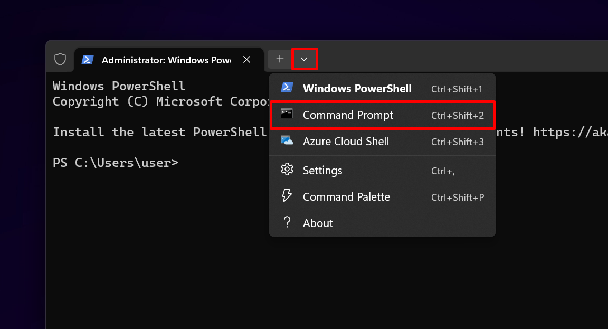
Task: Click the Azure Cloud Shell cloud icon
Action: tap(287, 141)
